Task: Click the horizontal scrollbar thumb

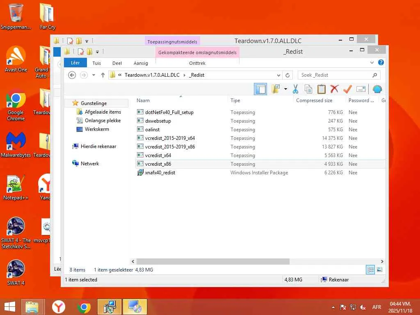Action: click(213, 261)
